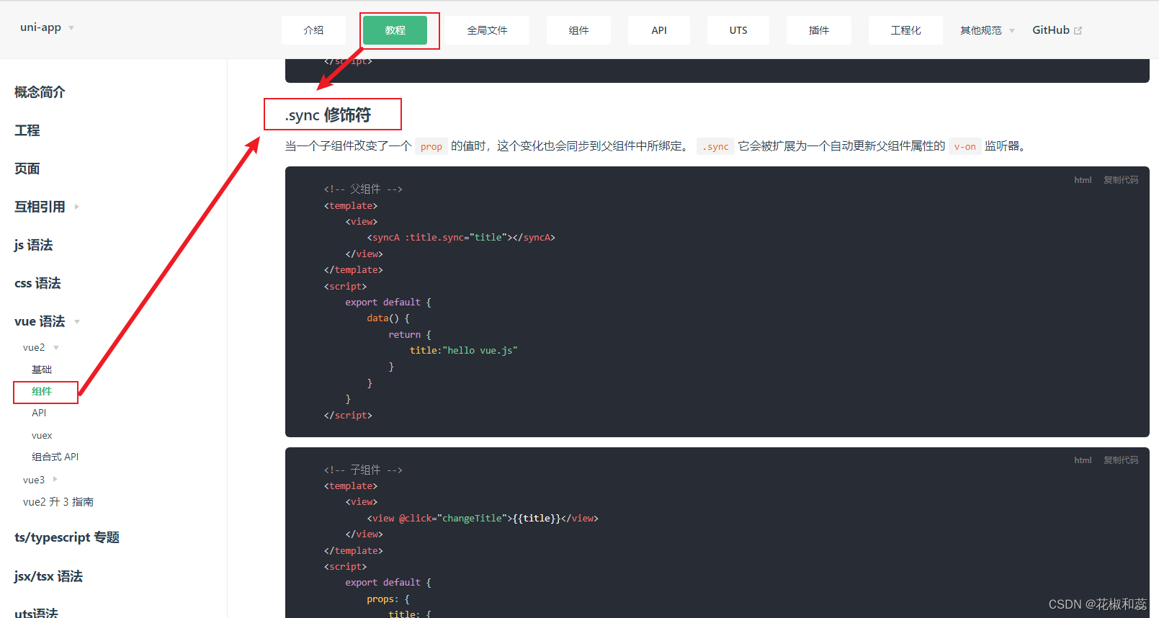Expand the 其他规范 dropdown menu
This screenshot has width=1159, height=618.
click(988, 30)
